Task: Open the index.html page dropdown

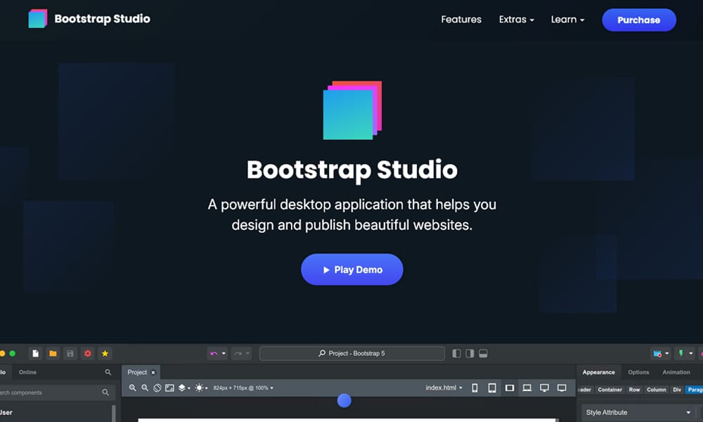Action: (x=444, y=388)
